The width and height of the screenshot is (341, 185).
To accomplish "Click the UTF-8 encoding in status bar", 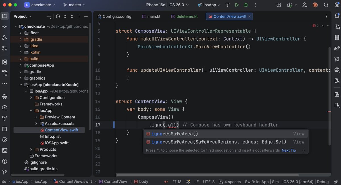I will coord(209,182).
